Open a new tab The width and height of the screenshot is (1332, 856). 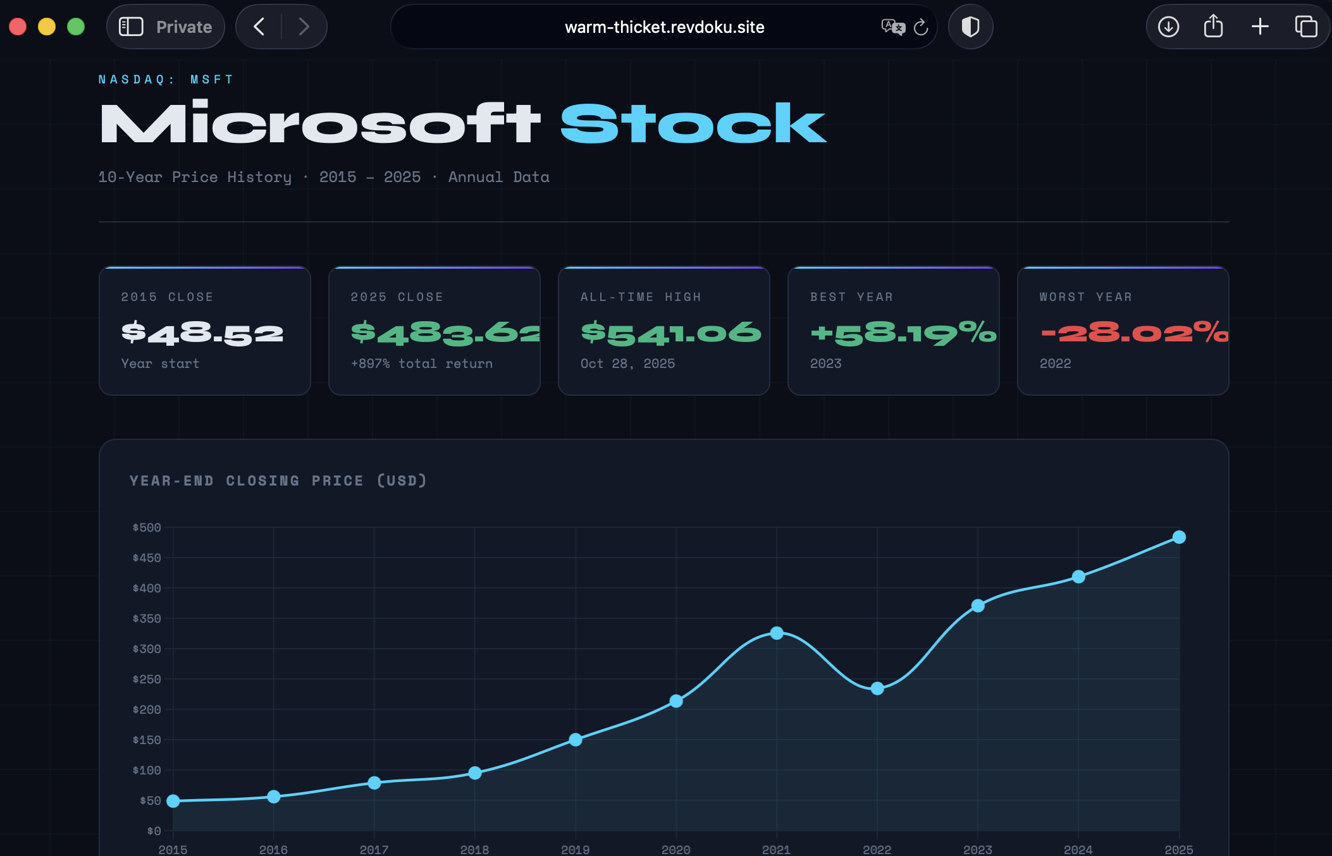1260,27
